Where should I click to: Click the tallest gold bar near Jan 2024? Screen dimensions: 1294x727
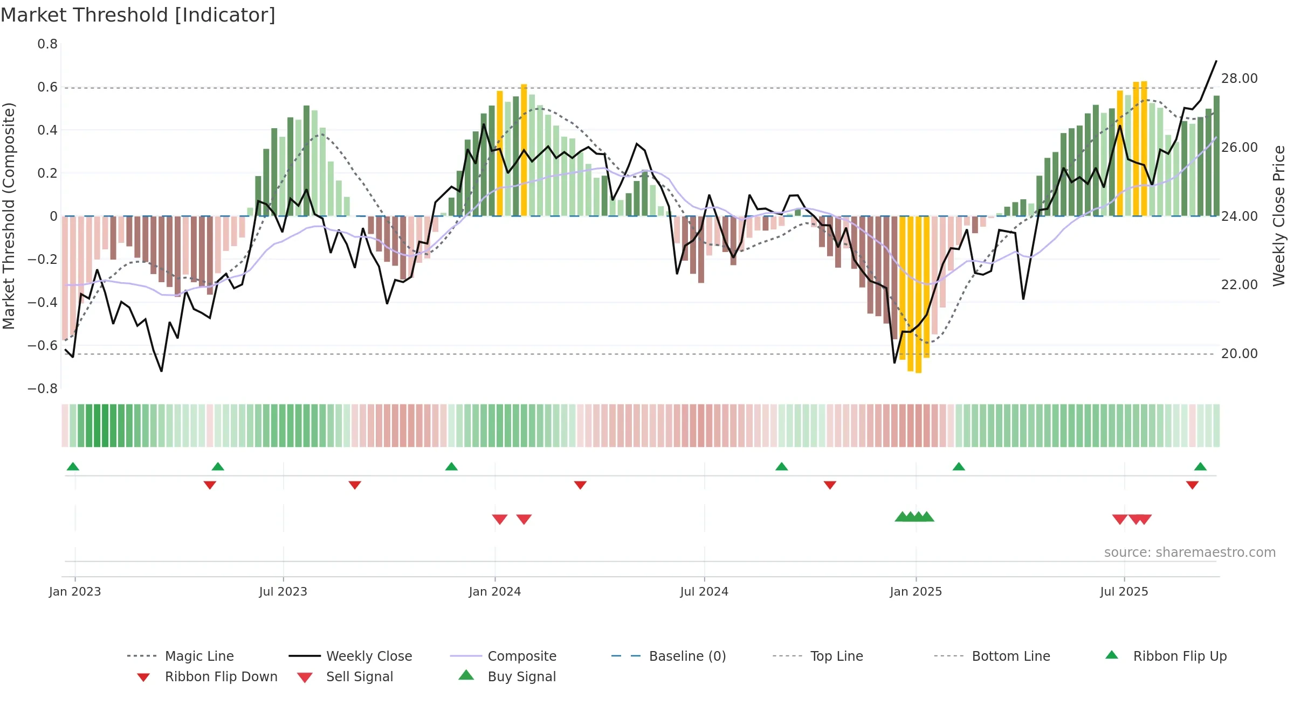pos(524,150)
